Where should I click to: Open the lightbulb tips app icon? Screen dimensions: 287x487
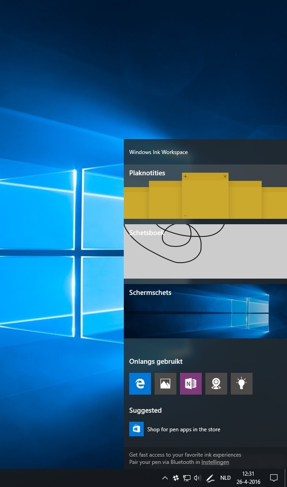click(242, 384)
